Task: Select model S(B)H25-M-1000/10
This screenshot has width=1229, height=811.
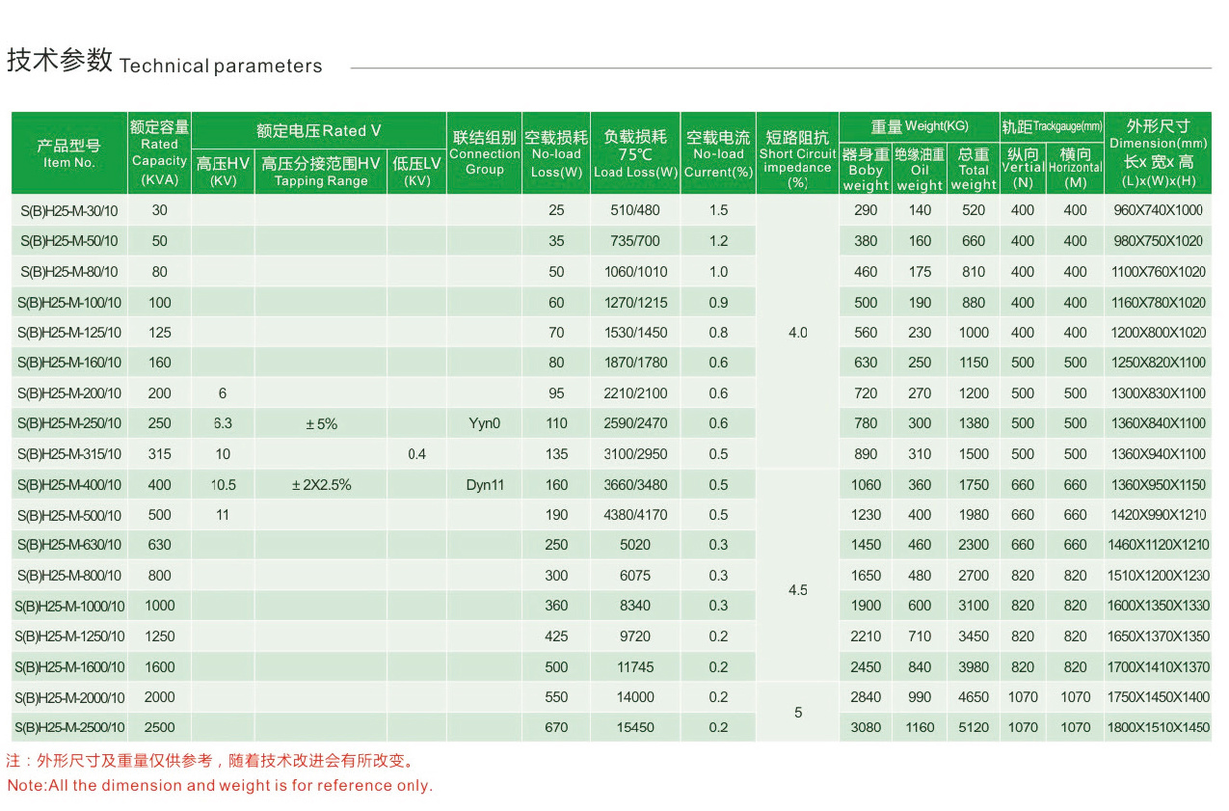Action: point(69,606)
